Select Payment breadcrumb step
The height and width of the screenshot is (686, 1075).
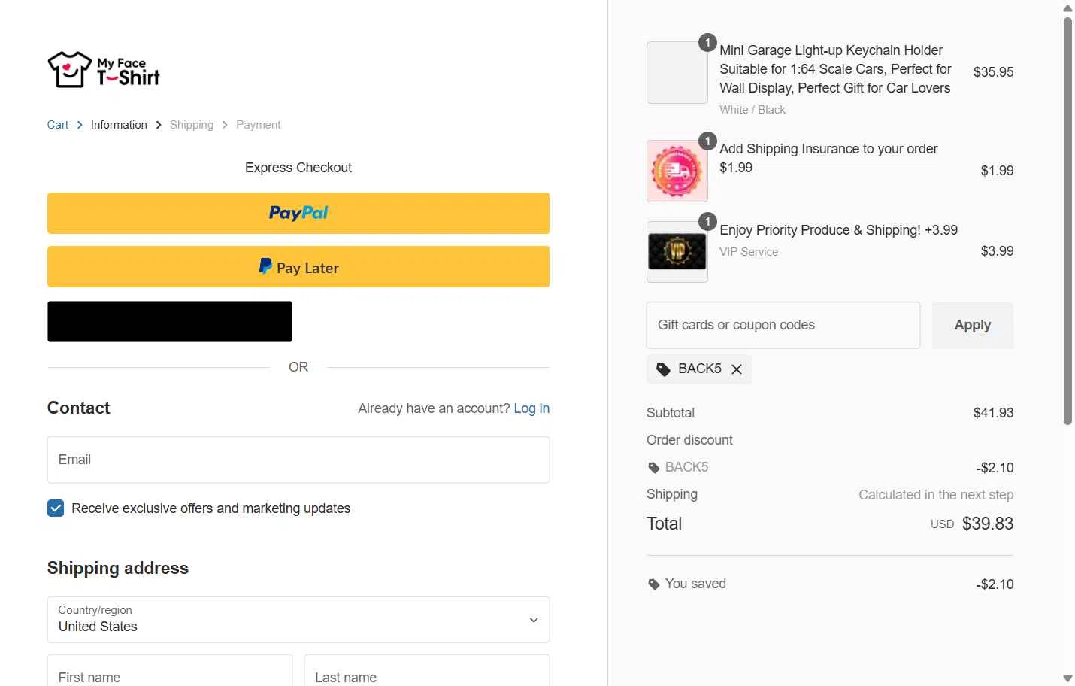(x=258, y=125)
